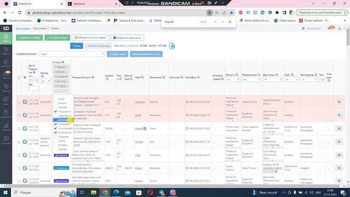
Task: Open the documents sidebar icon
Action: (x=6, y=113)
